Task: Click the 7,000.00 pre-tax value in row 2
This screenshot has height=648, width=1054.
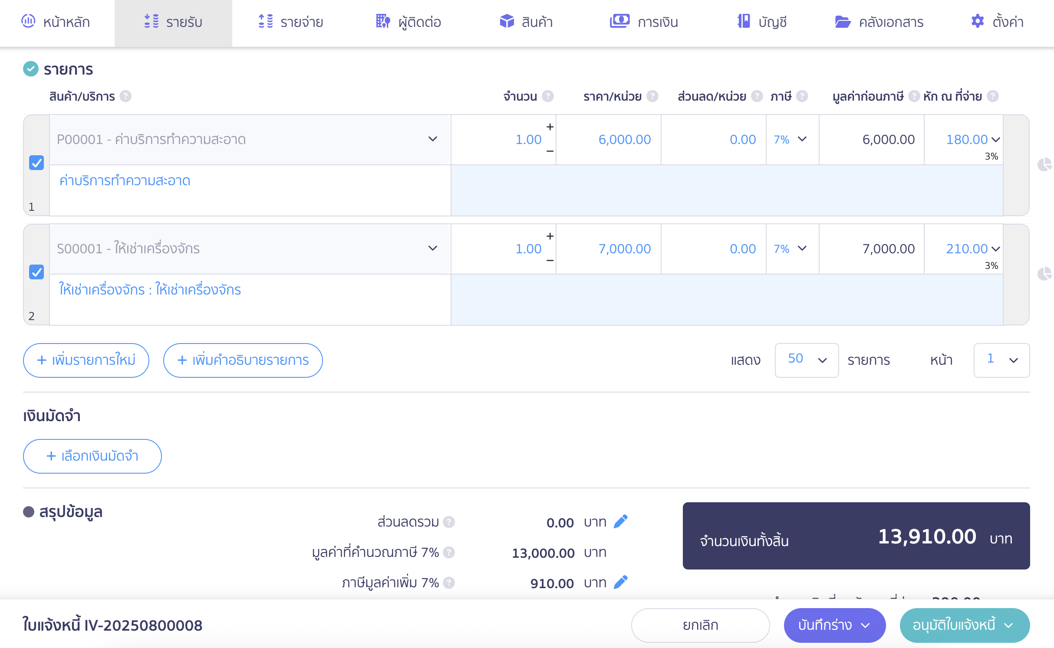Action: [888, 249]
